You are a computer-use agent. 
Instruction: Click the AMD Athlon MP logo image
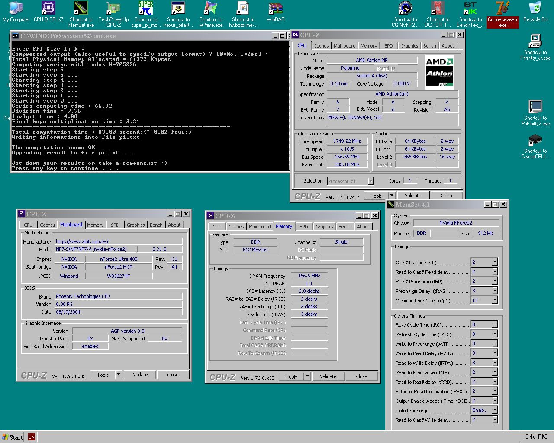(439, 72)
